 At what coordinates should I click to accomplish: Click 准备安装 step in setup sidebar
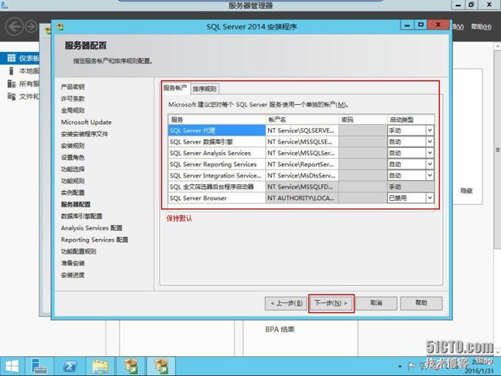tap(73, 263)
